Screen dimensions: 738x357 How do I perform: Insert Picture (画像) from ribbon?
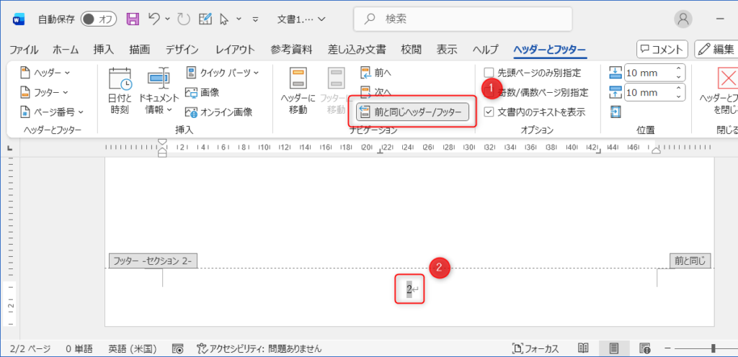[x=203, y=92]
